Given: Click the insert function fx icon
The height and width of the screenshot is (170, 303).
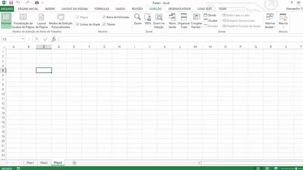Looking at the screenshot, I should coord(53,39).
